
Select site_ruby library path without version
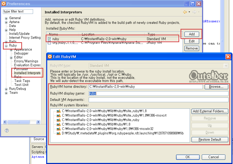pyautogui.click(x=100, y=120)
